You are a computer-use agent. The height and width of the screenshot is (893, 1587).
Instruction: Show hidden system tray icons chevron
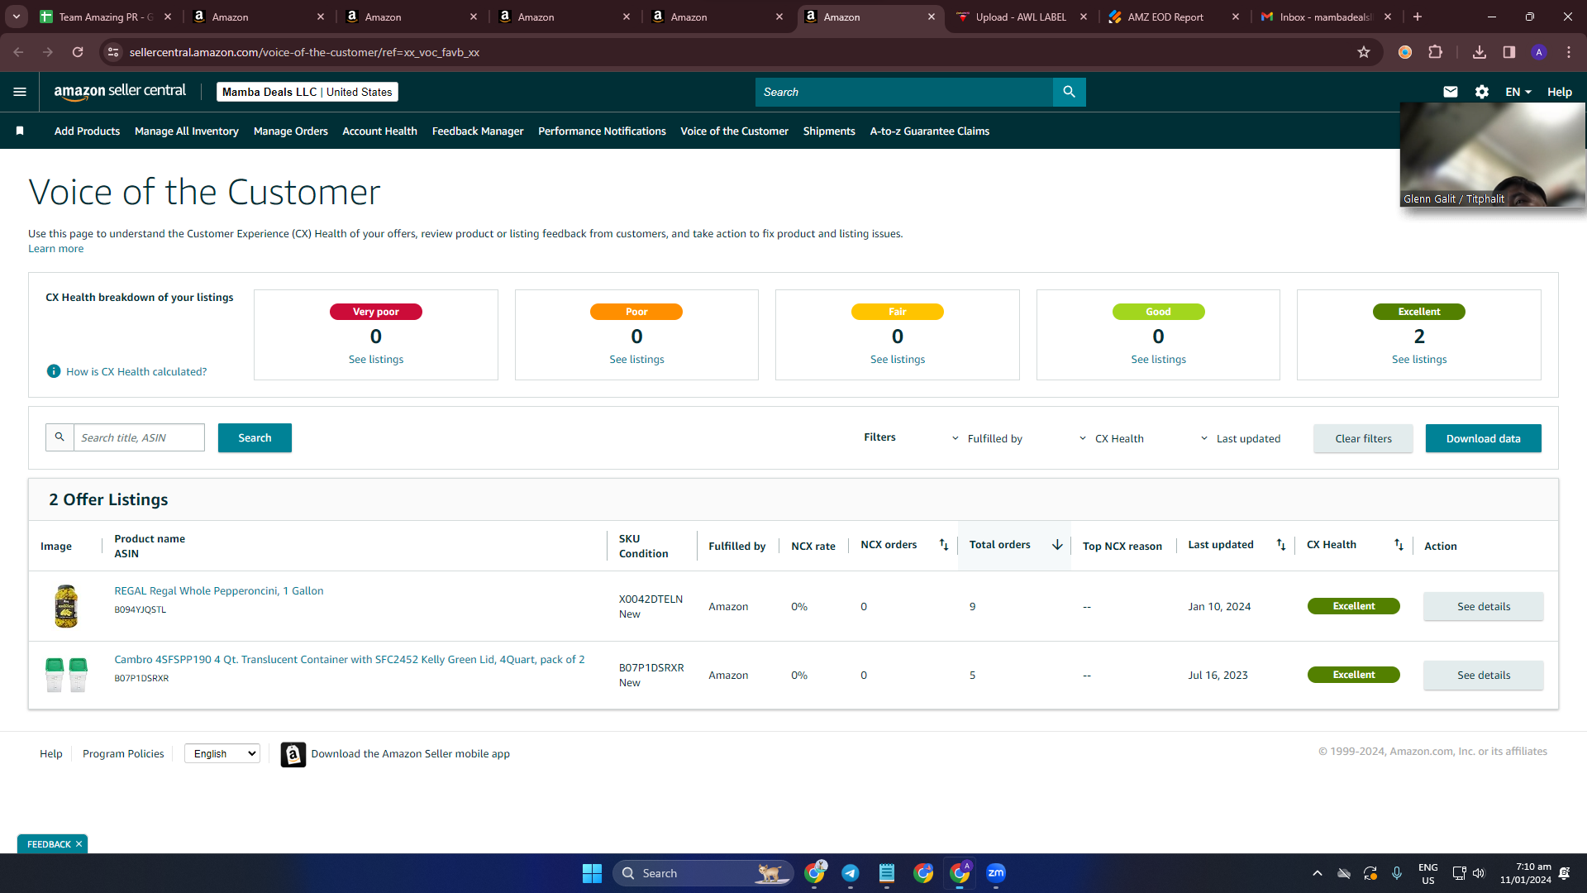point(1318,873)
